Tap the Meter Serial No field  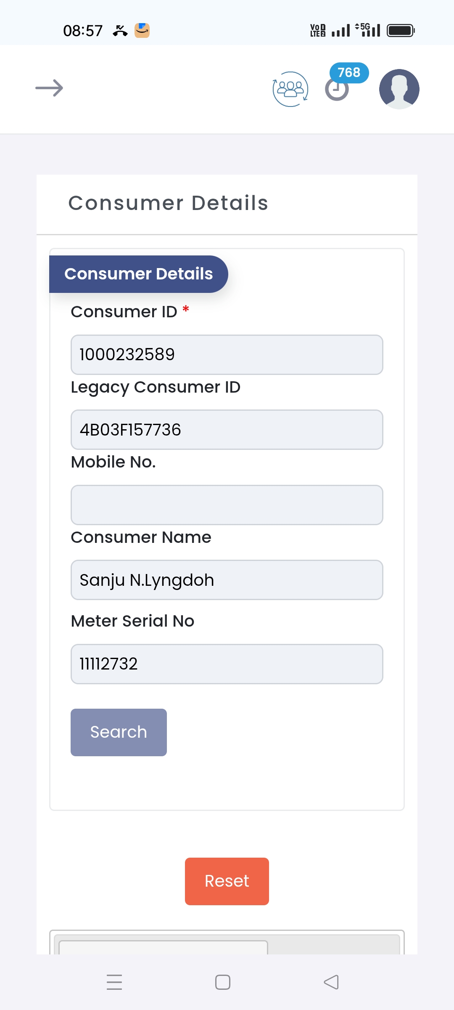(227, 664)
